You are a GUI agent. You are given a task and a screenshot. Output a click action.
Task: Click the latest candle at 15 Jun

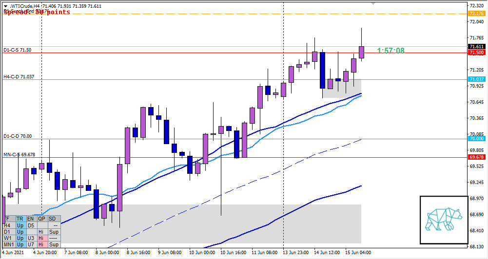tap(361, 52)
